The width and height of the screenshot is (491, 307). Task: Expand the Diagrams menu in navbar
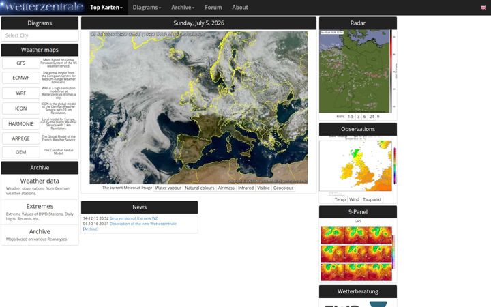click(x=147, y=8)
